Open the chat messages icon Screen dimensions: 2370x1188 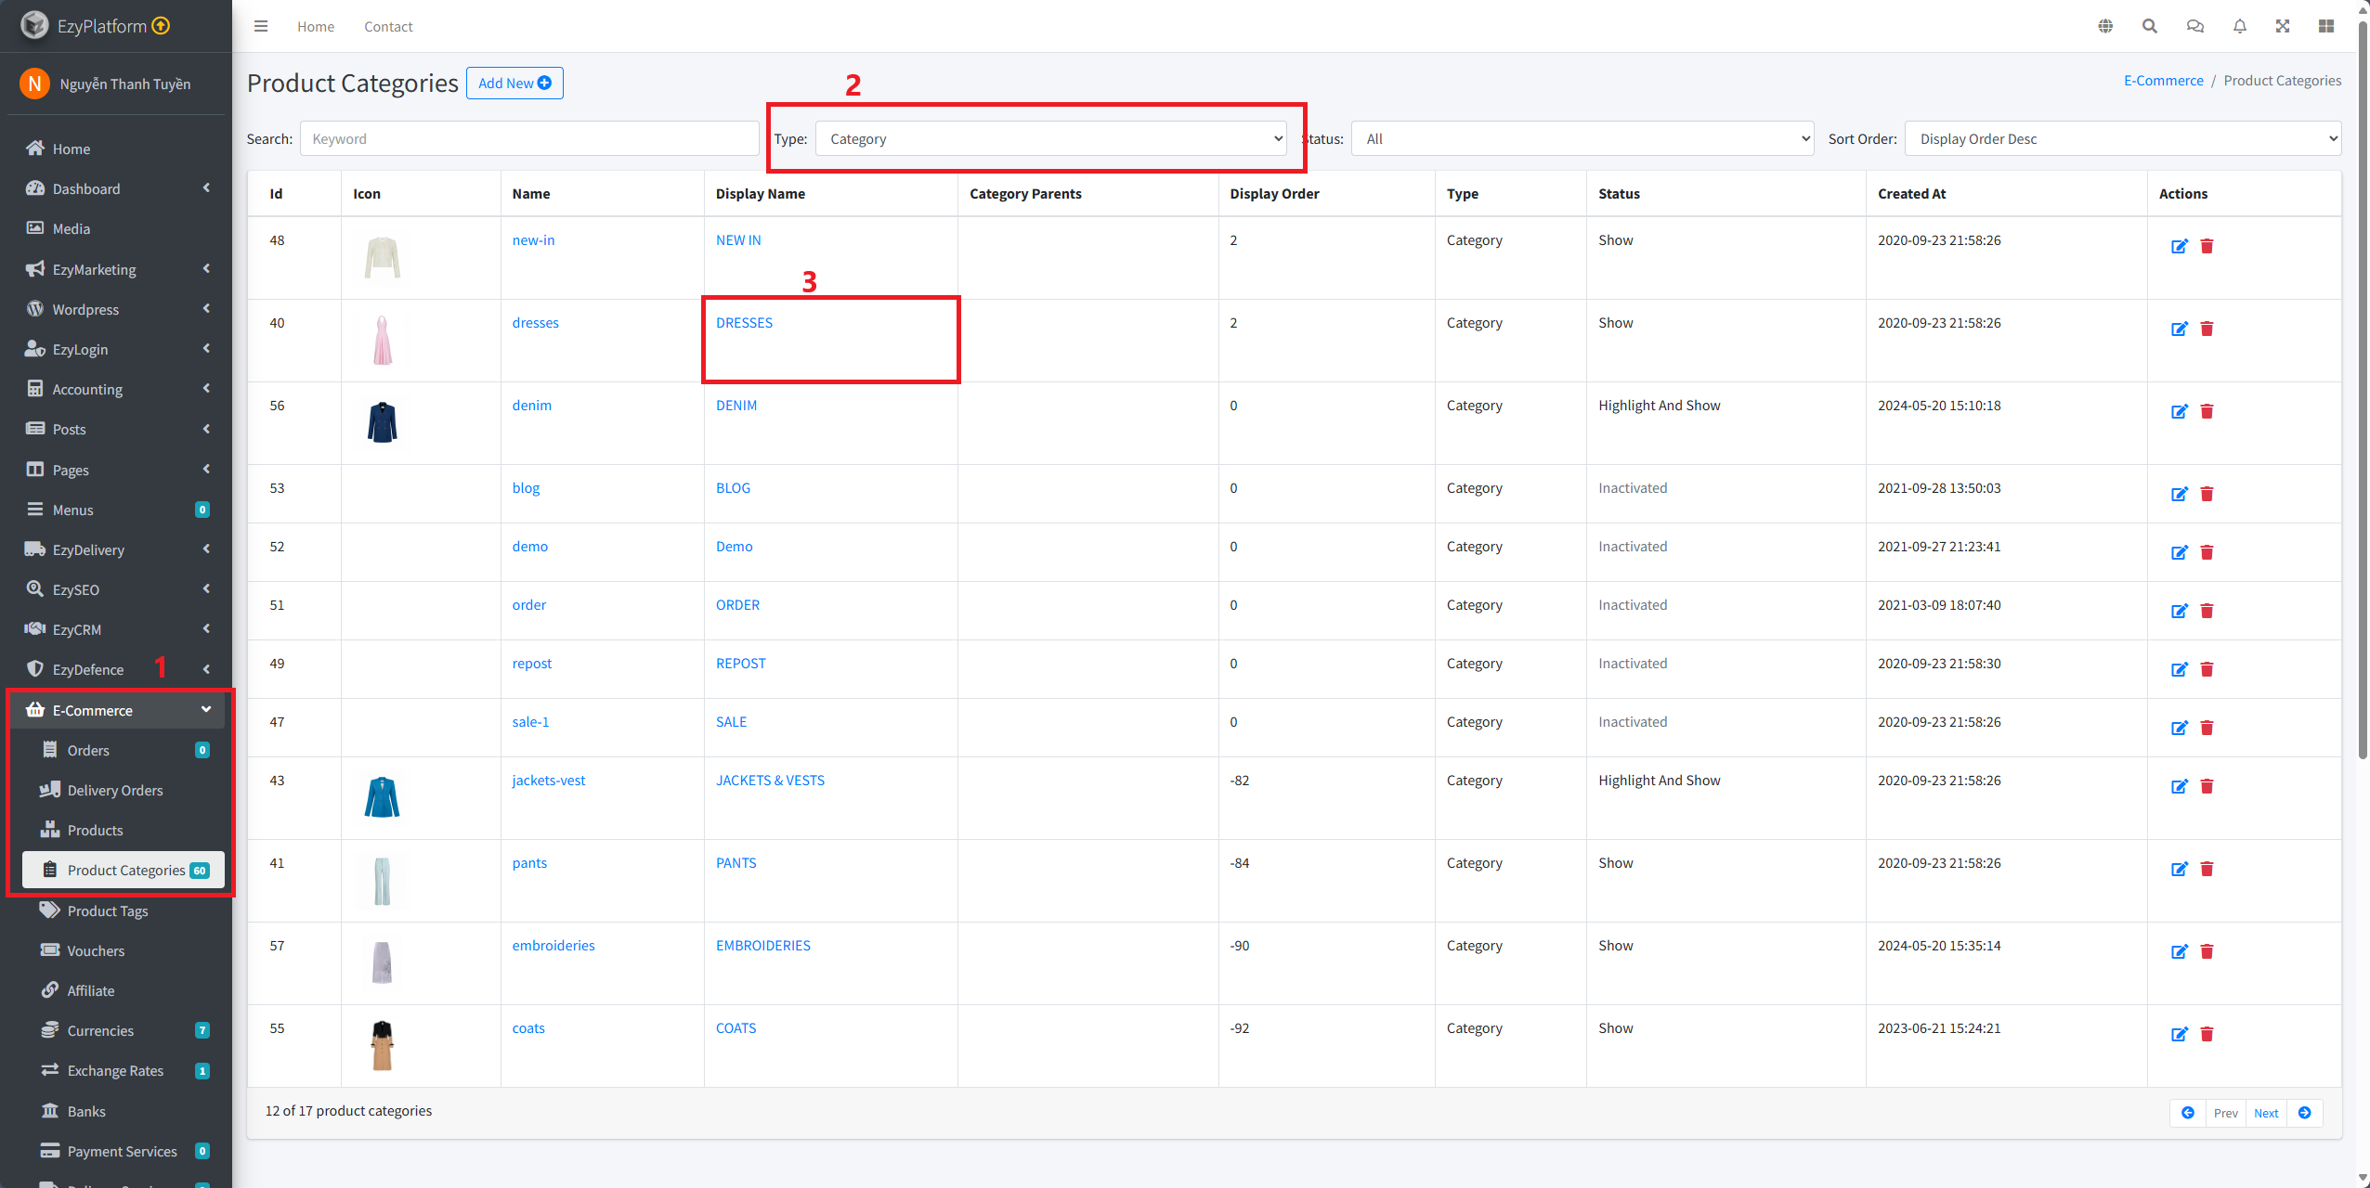pos(2195,26)
